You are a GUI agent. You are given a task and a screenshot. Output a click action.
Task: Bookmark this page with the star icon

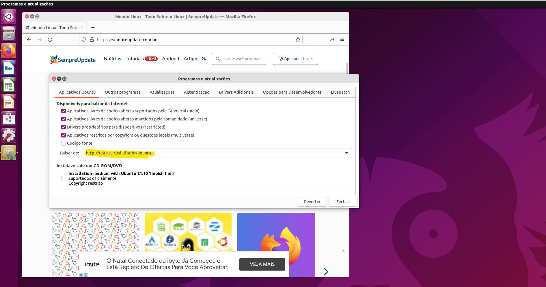(298, 40)
